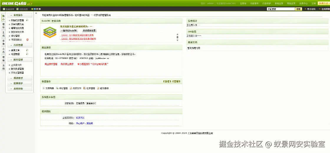Click the 一键升级DedeCMS button
Image resolution: width=330 pixels, height=153 pixels.
point(69,31)
